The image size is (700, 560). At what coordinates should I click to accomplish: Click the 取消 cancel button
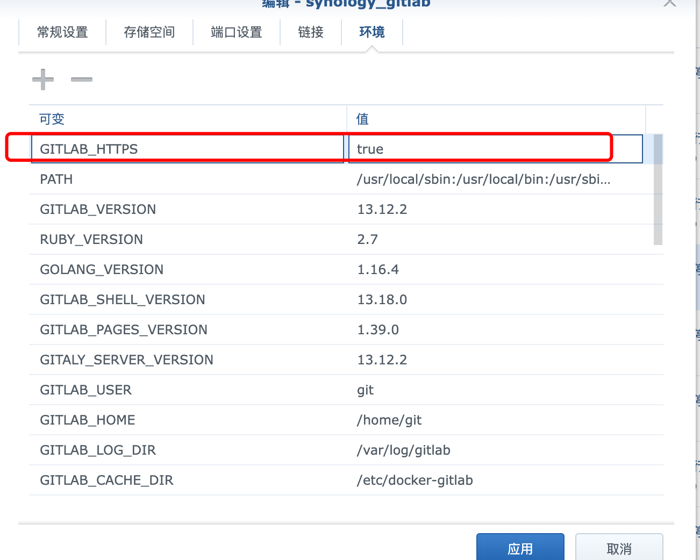tap(619, 548)
